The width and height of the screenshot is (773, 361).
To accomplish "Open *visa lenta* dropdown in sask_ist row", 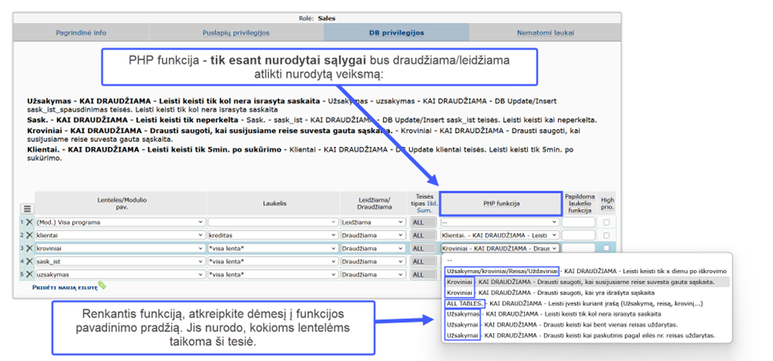I will point(273,261).
